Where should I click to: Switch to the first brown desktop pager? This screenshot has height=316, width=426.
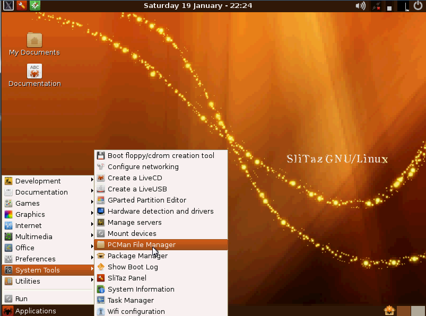tap(404, 311)
